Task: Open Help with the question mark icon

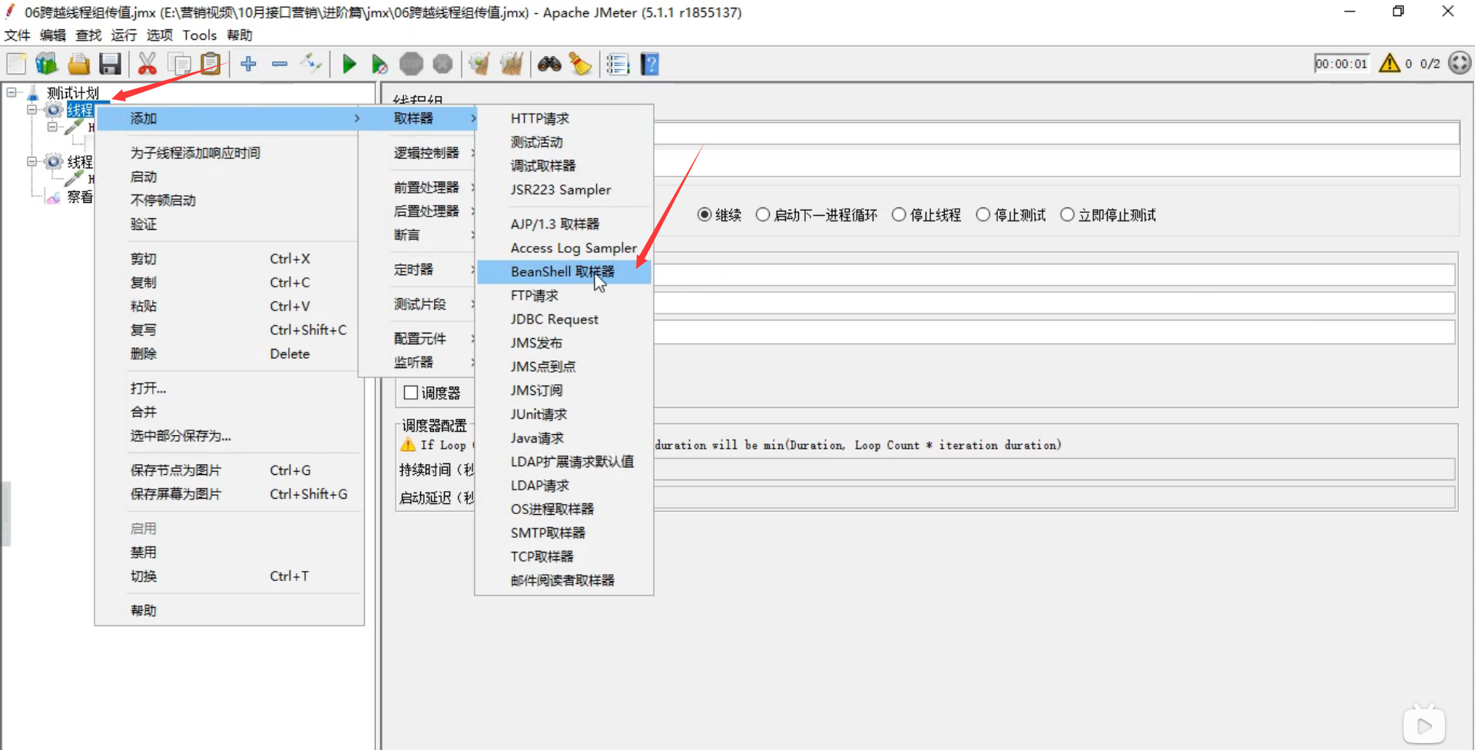Action: pyautogui.click(x=650, y=64)
